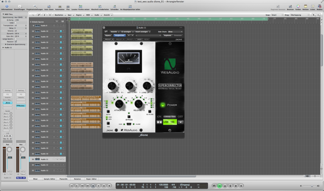Open the Medien browser icon
Viewport: 324px width, 191px height.
(x=320, y=6)
